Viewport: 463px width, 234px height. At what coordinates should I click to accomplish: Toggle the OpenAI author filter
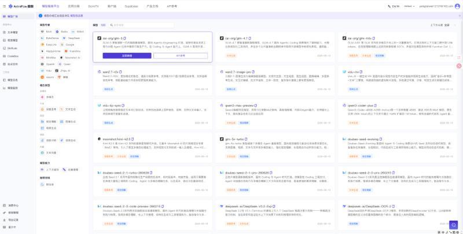coord(48,64)
